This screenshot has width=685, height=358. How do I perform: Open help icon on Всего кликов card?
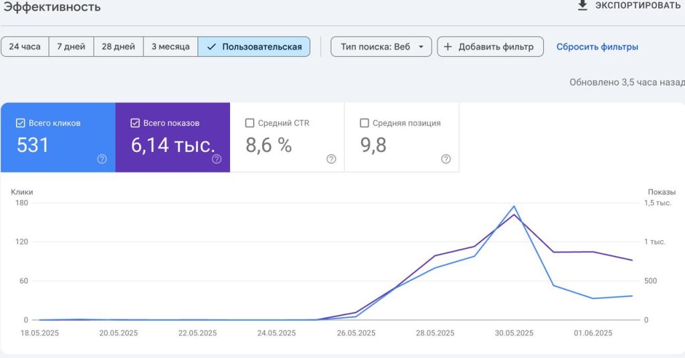point(102,159)
